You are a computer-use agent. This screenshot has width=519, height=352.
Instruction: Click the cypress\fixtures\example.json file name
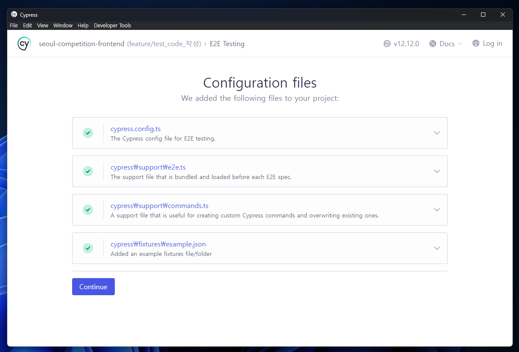tap(158, 244)
